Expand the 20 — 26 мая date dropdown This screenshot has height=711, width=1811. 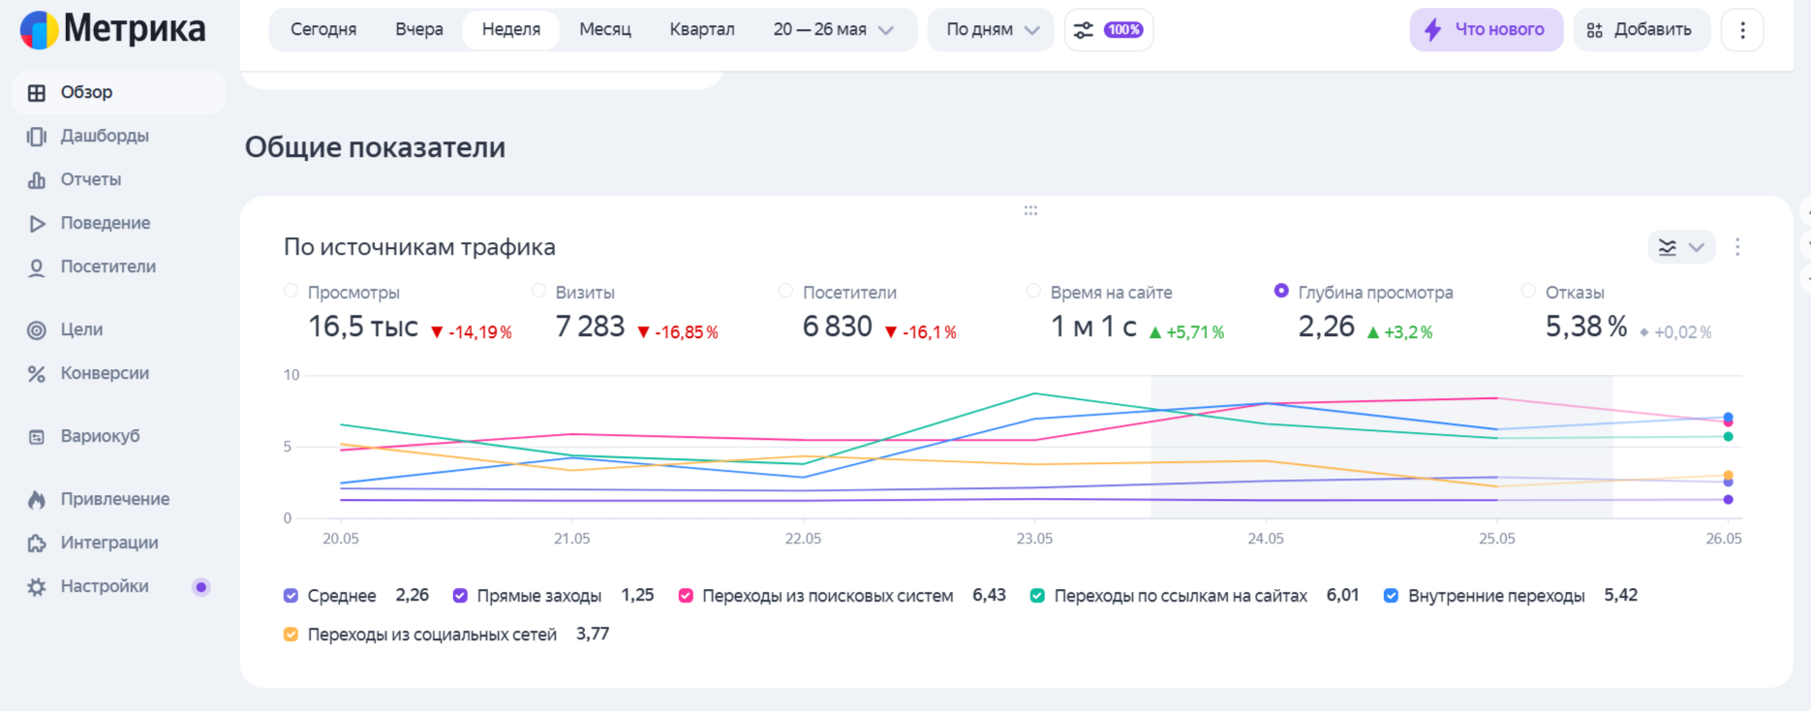833,30
